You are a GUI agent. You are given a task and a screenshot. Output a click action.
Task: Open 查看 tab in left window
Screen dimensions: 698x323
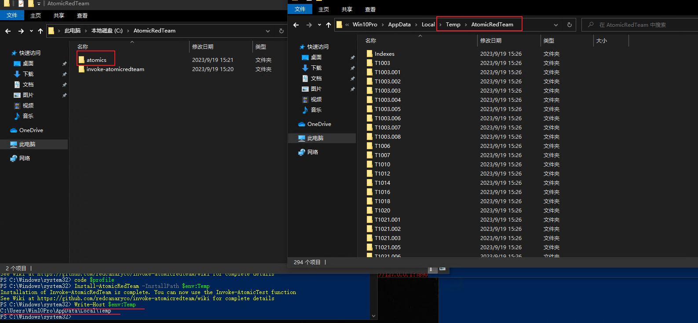(x=82, y=15)
